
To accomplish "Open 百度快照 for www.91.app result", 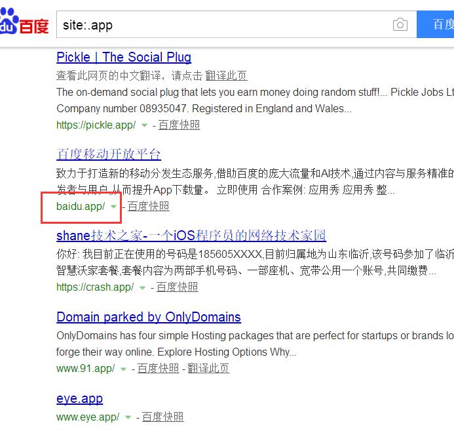I will [158, 369].
